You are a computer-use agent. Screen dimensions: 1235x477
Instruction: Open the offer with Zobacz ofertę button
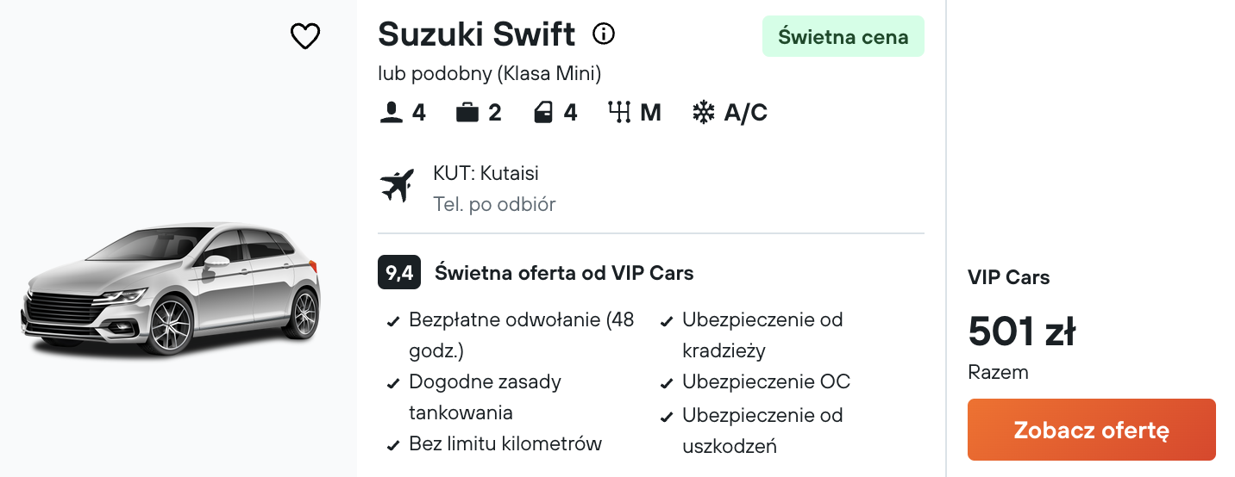pyautogui.click(x=1092, y=430)
